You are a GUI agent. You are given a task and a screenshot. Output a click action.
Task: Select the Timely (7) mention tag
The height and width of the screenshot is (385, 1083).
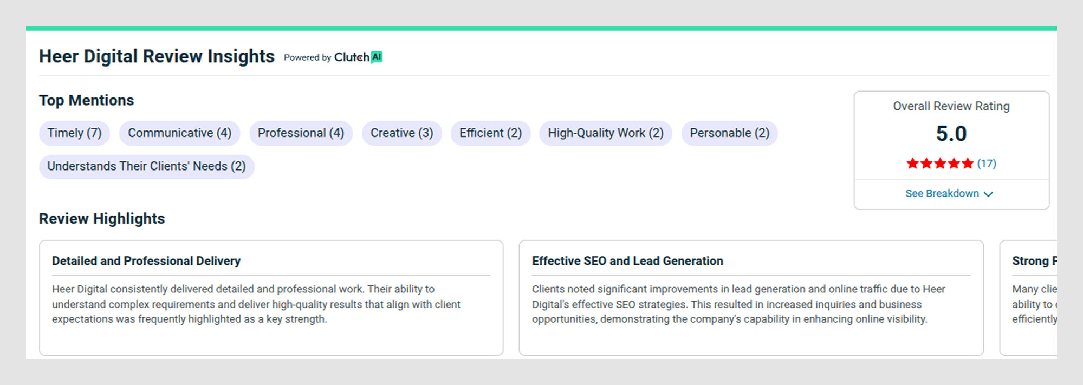(x=74, y=133)
